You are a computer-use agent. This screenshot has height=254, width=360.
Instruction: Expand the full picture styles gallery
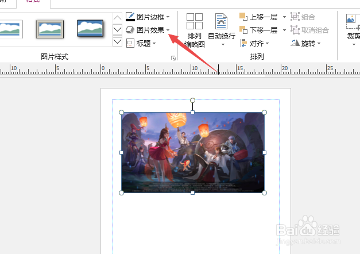pyautogui.click(x=117, y=41)
